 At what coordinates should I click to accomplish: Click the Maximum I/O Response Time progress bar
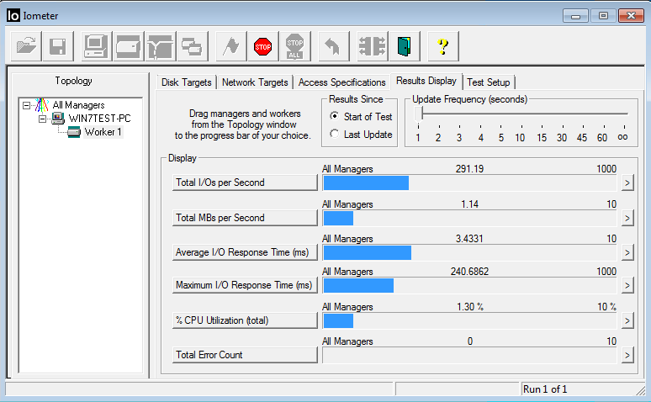[469, 285]
